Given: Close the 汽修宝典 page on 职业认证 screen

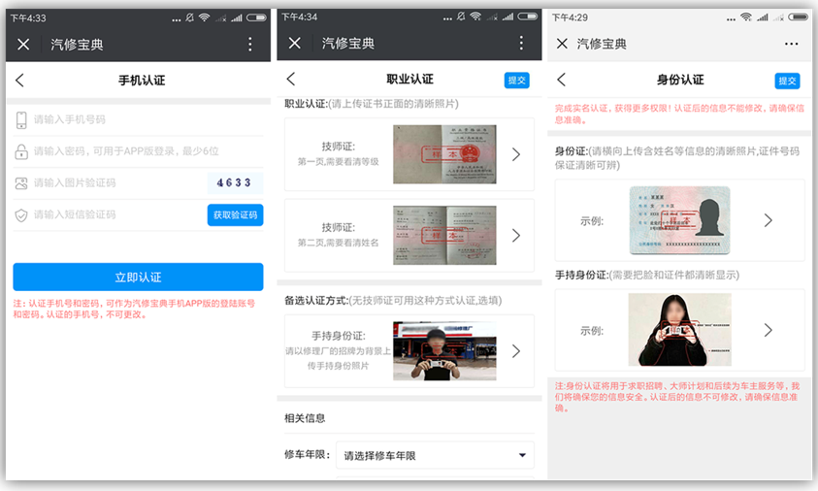Looking at the screenshot, I should (295, 44).
